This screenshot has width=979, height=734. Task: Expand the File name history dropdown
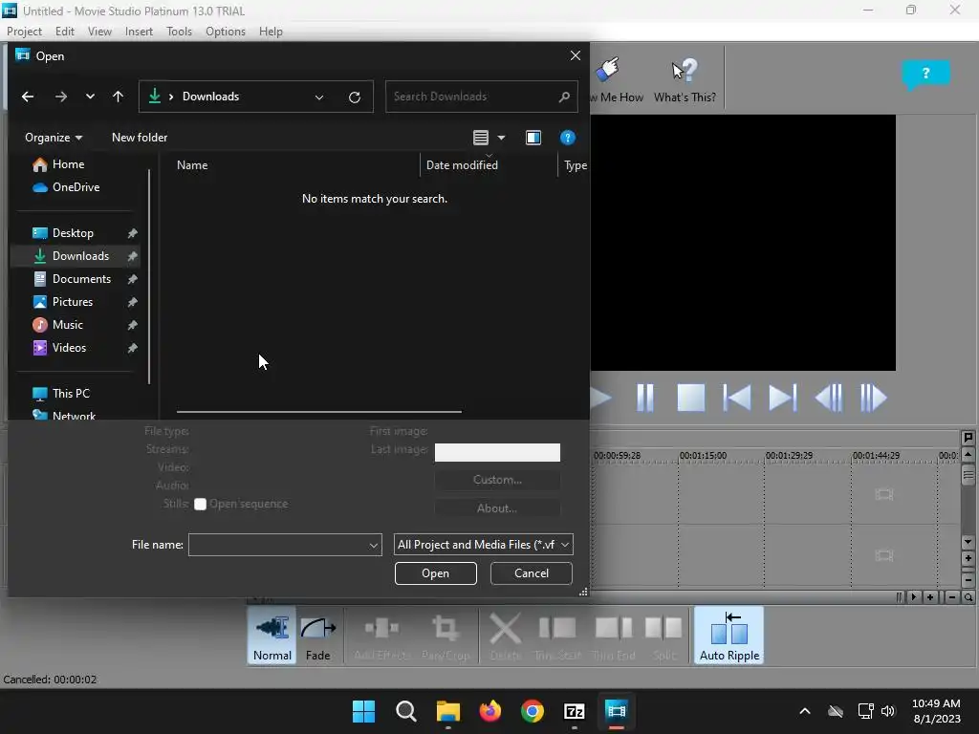374,545
